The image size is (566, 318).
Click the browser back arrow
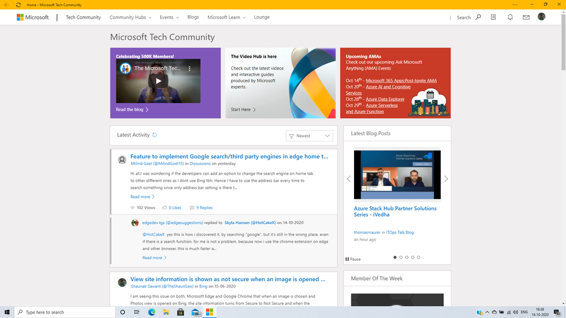point(6,5)
